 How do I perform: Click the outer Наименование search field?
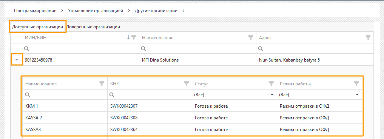click(x=197, y=49)
